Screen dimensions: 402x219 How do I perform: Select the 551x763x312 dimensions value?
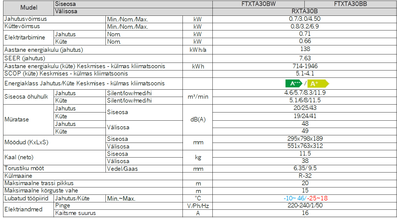[x=305, y=146]
